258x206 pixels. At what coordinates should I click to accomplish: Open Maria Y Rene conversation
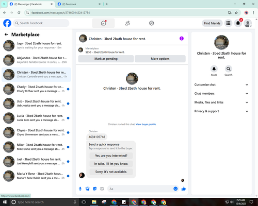[36, 176]
